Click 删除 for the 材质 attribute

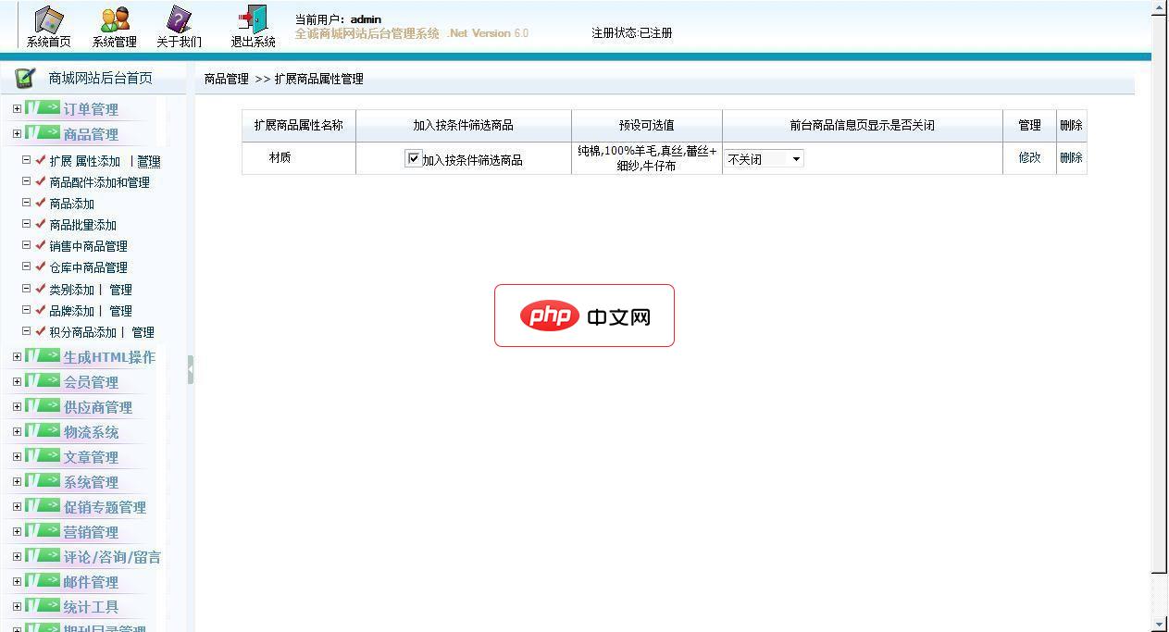tap(1070, 157)
